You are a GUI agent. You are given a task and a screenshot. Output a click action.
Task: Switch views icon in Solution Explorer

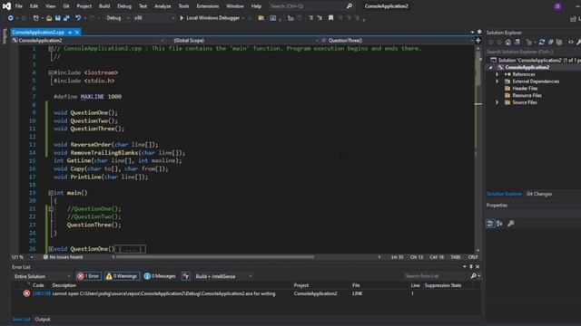click(x=517, y=43)
